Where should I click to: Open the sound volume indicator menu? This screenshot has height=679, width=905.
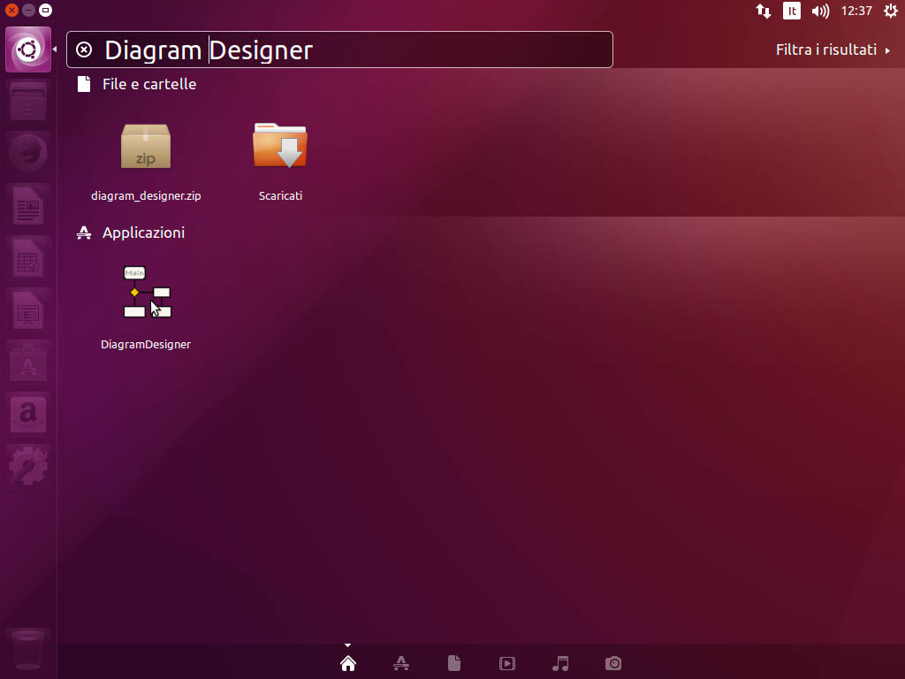coord(820,11)
